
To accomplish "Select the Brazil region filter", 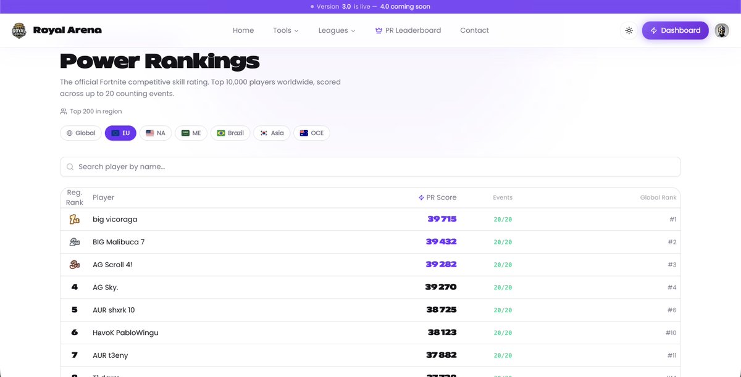I will tap(230, 133).
